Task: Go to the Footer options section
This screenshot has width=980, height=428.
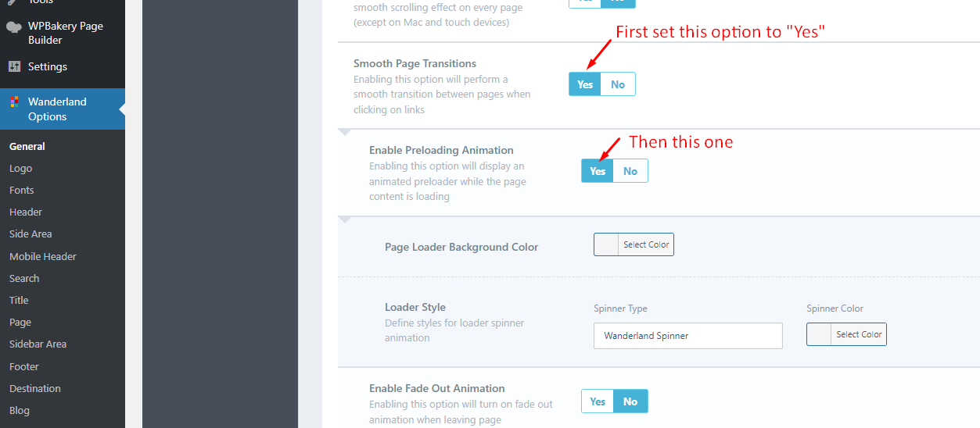Action: [24, 366]
